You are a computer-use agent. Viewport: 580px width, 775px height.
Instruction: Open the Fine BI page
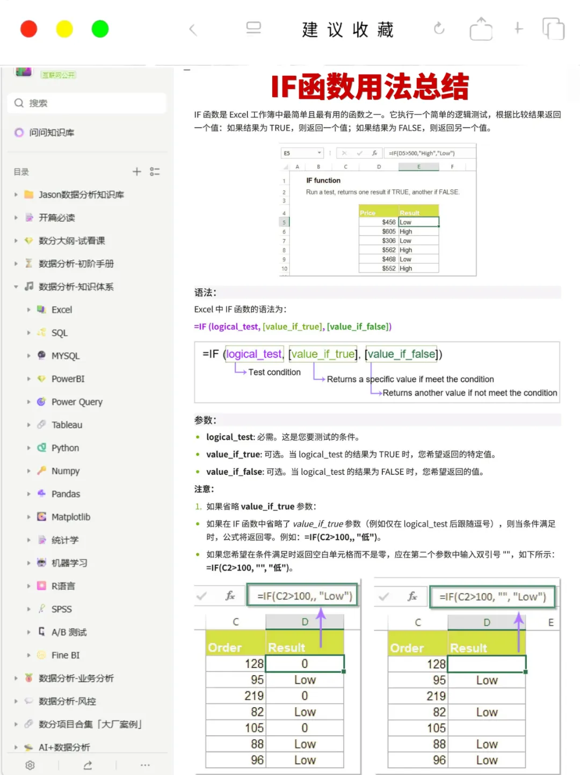click(66, 655)
